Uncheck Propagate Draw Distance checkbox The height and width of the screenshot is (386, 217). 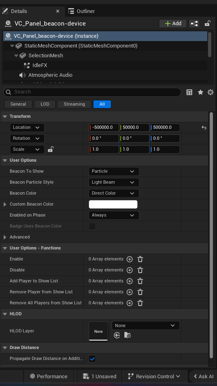coord(92,359)
